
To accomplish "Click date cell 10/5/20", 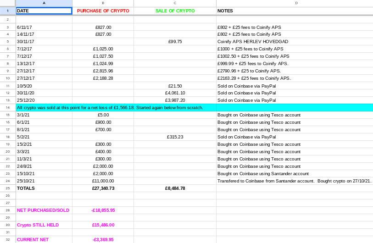I will [x=44, y=86].
